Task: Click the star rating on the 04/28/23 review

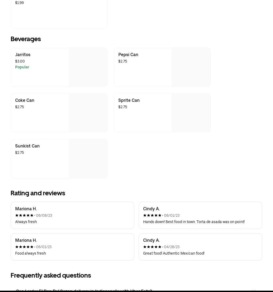Action: point(152,247)
